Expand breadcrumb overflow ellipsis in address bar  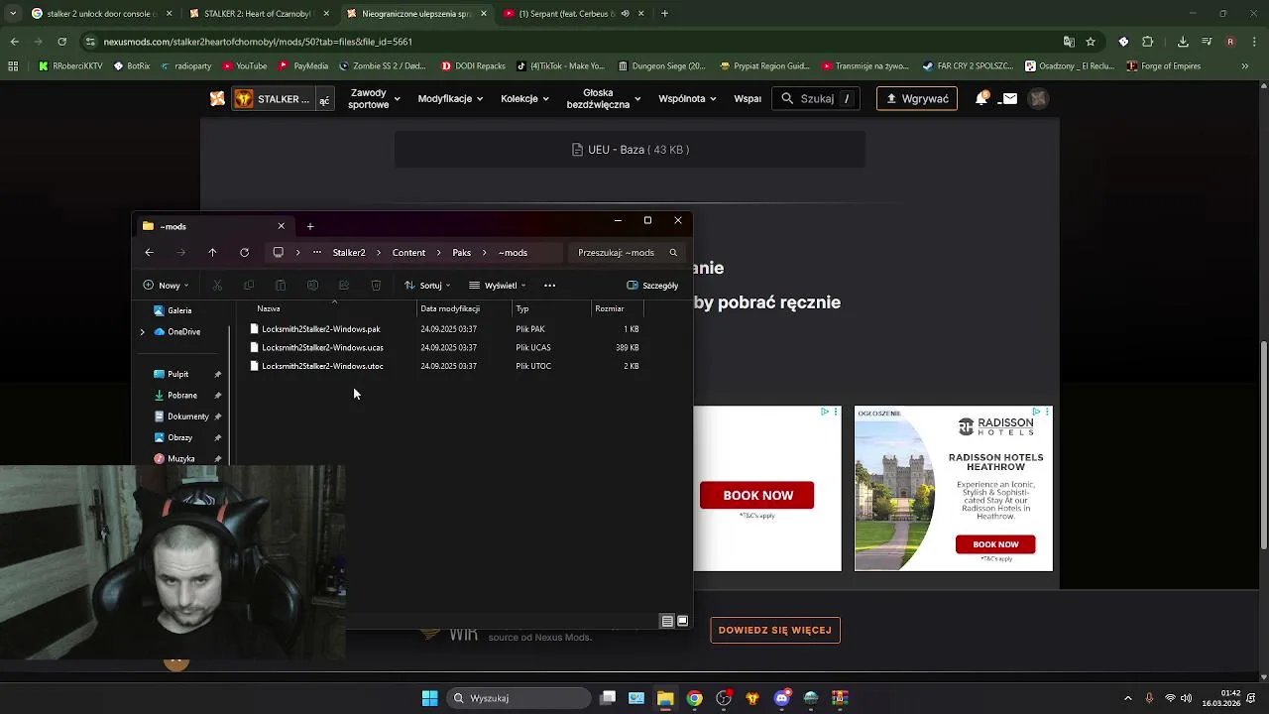(x=317, y=253)
